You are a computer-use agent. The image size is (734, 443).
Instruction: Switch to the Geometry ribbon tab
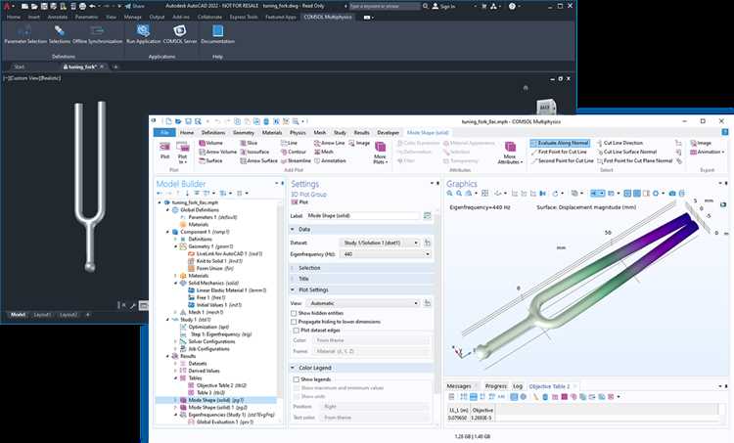(x=244, y=132)
